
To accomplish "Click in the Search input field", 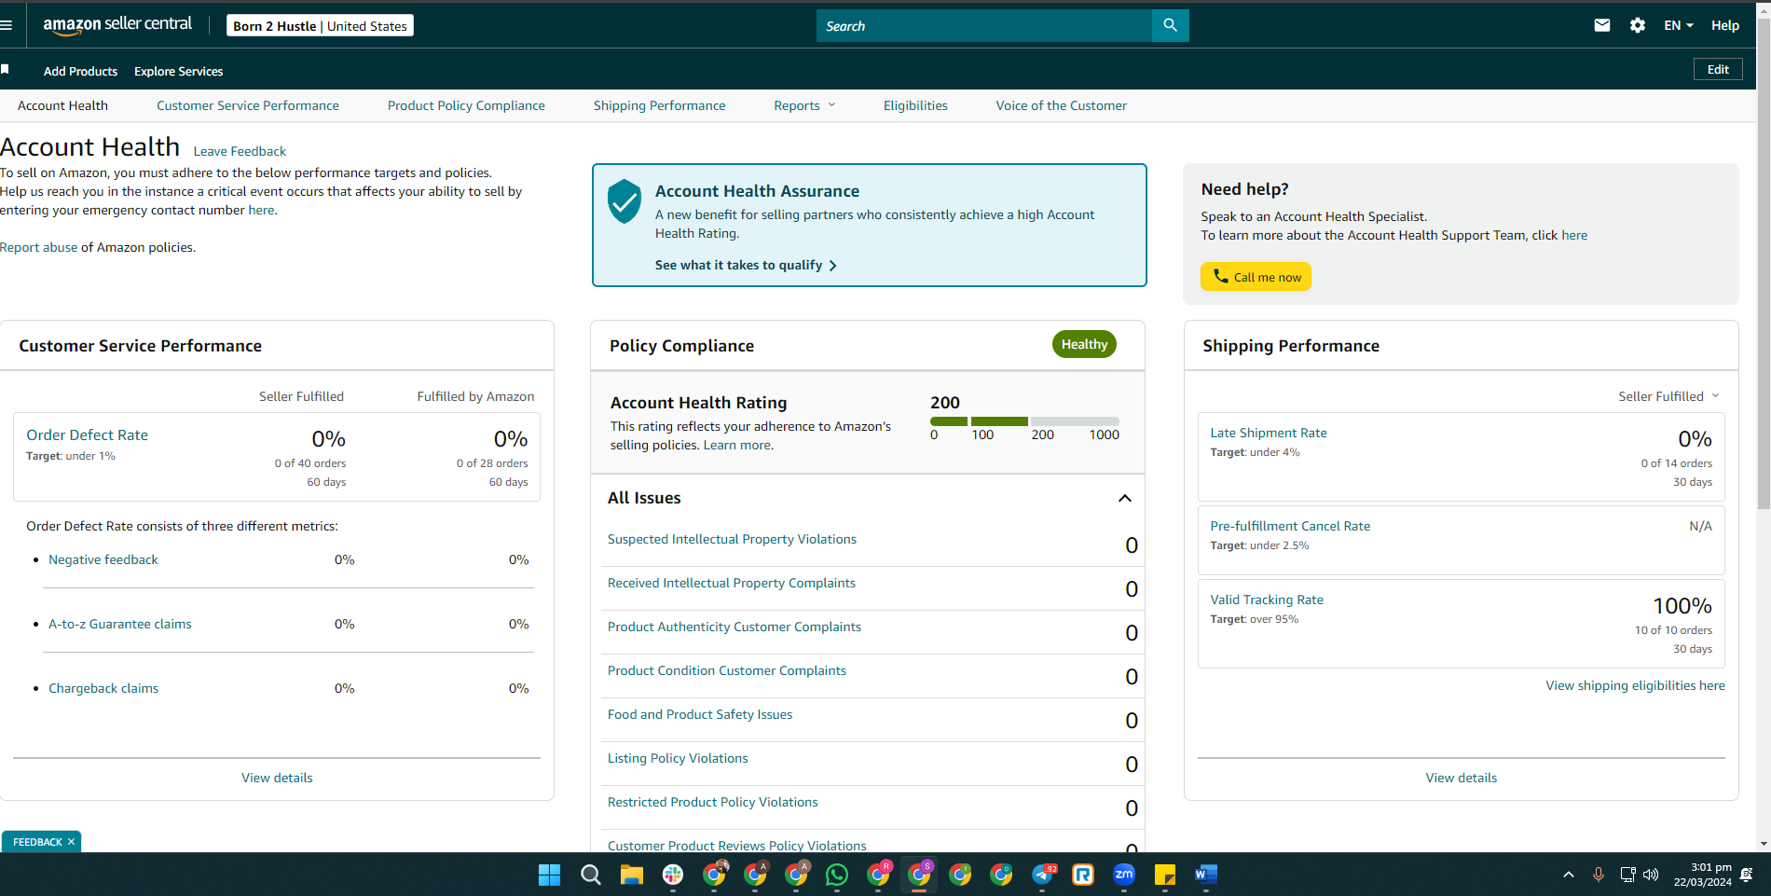I will tap(984, 26).
